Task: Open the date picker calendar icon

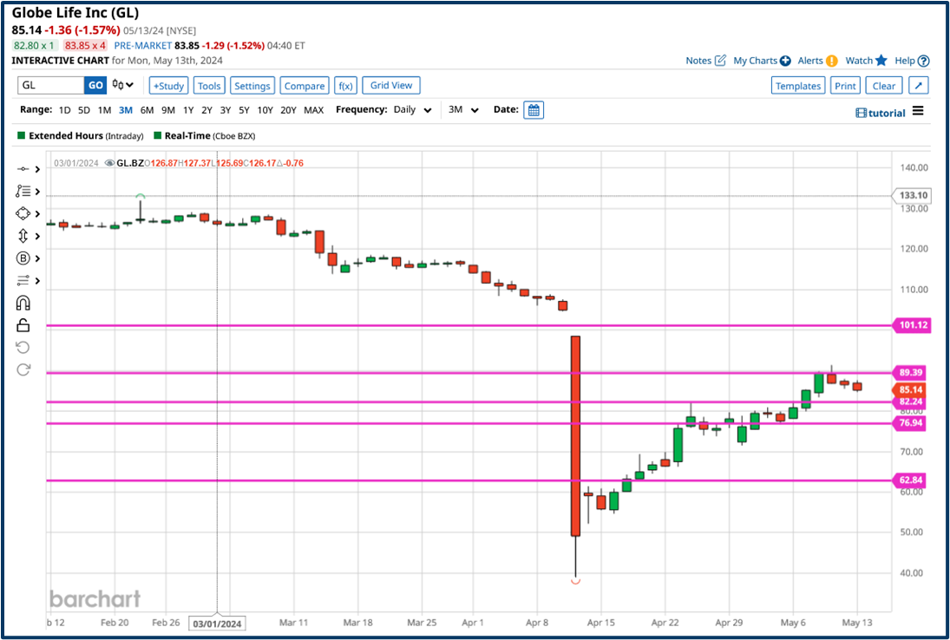Action: click(x=534, y=110)
